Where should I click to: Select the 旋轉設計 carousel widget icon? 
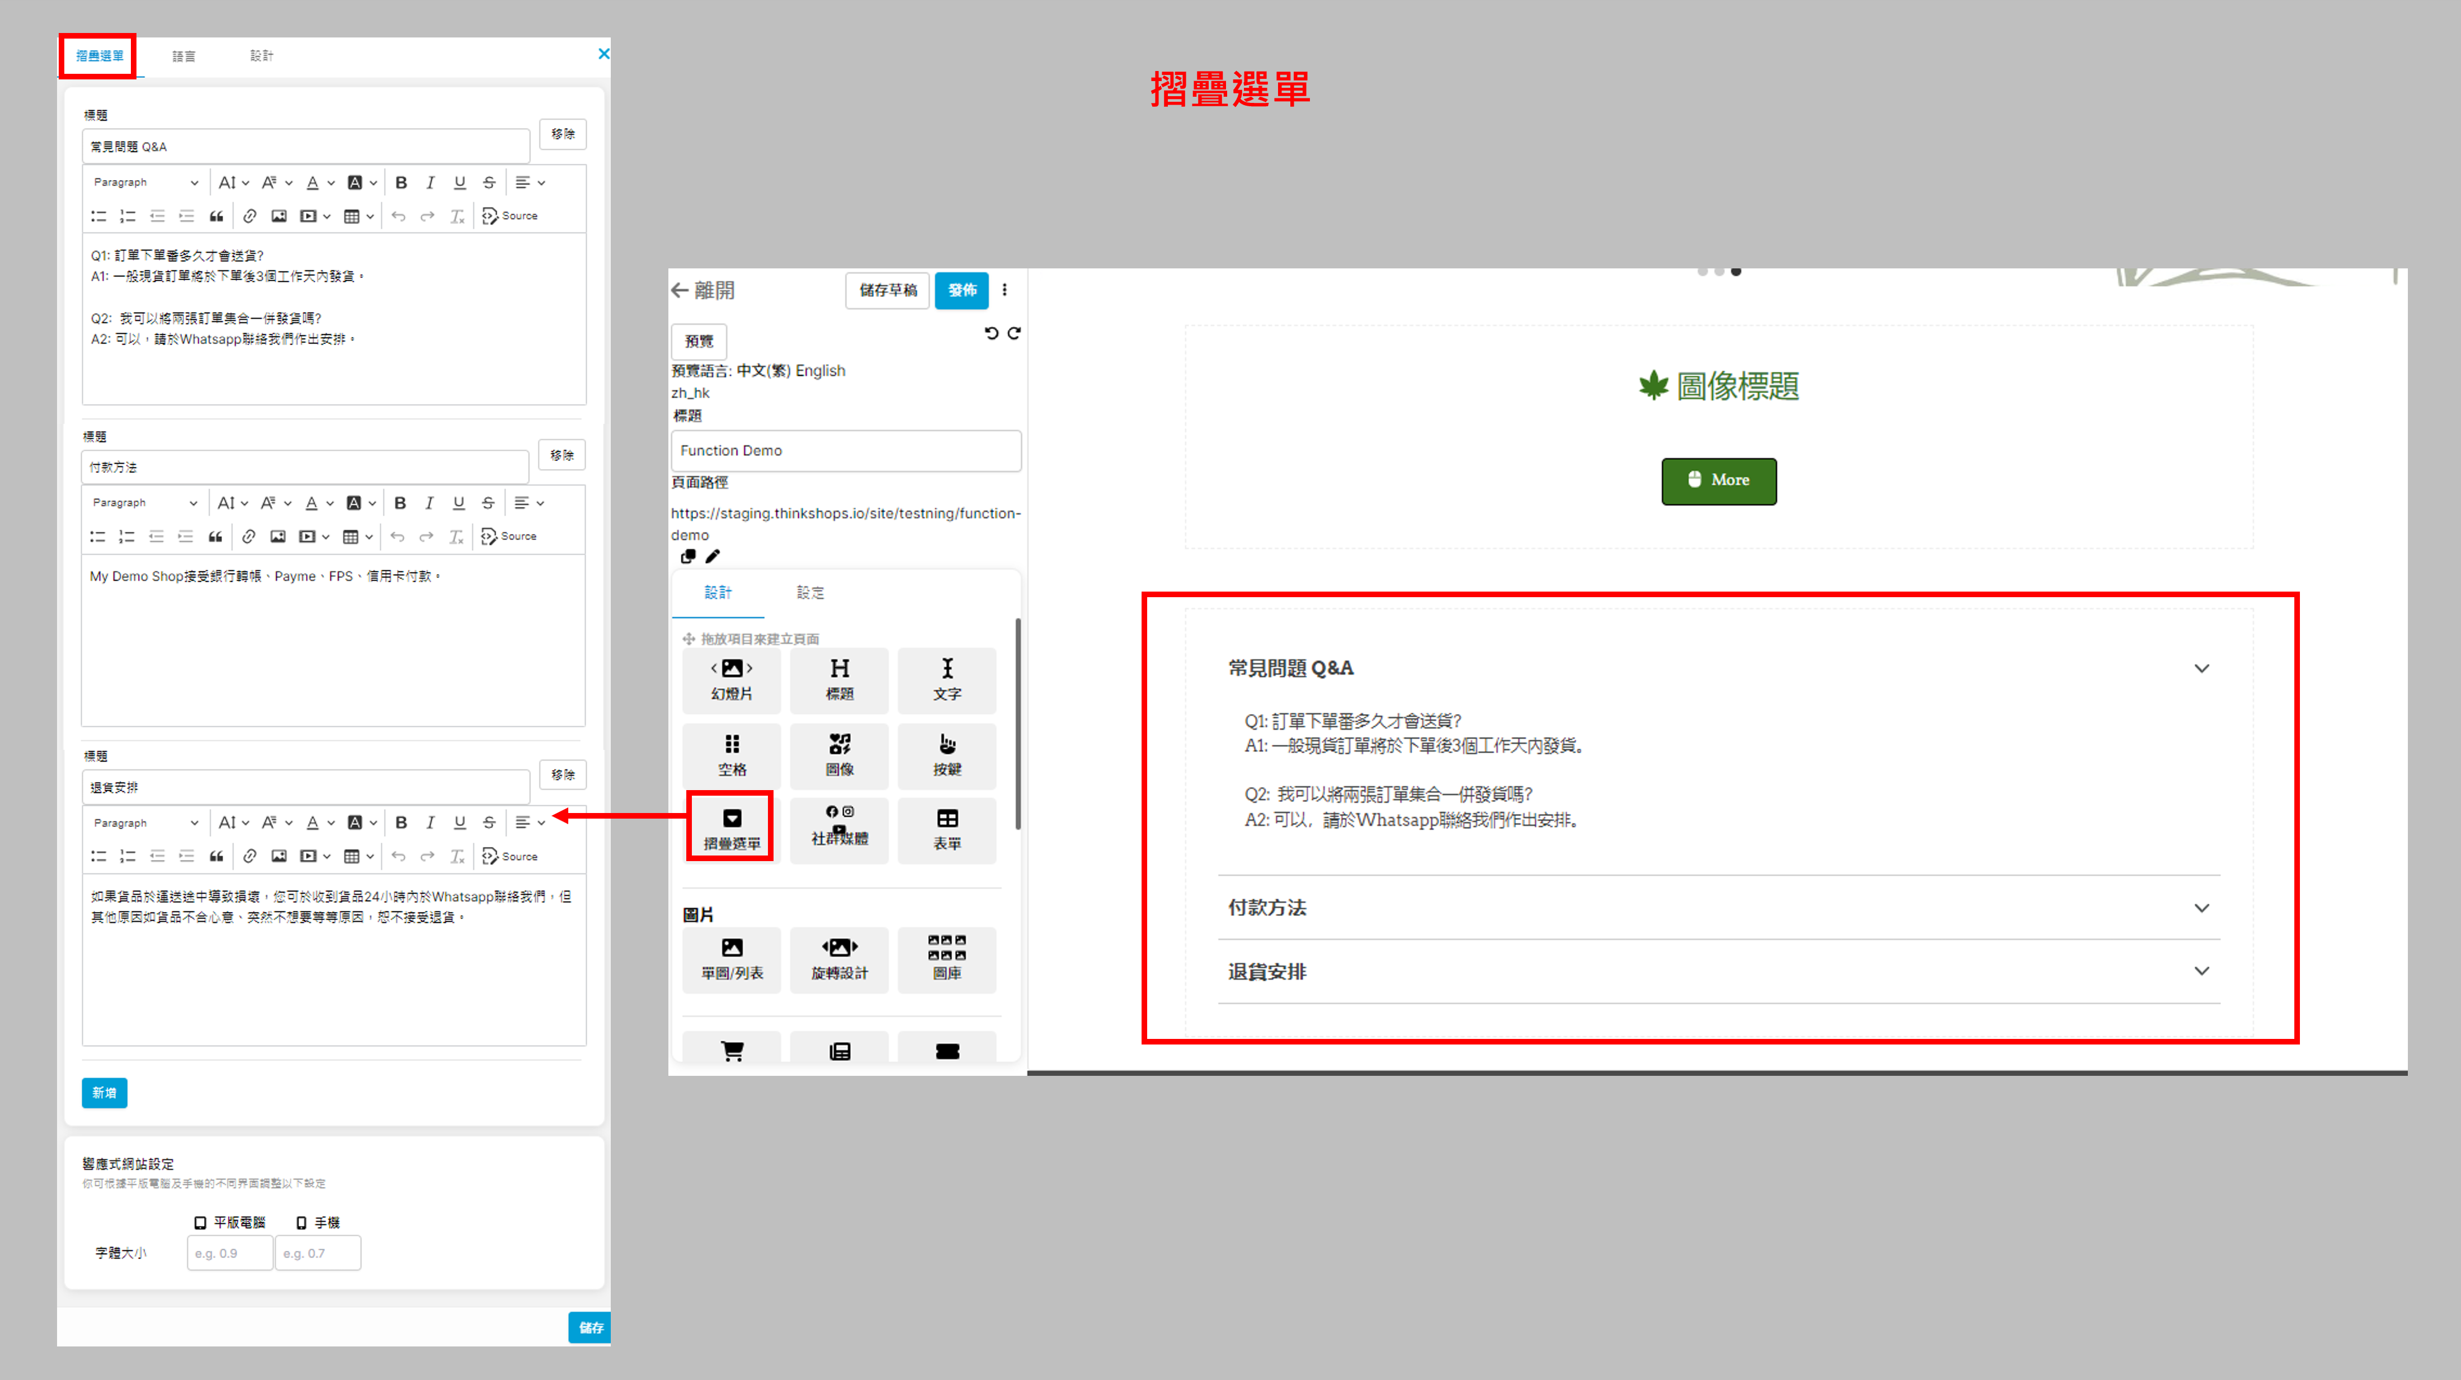point(839,958)
